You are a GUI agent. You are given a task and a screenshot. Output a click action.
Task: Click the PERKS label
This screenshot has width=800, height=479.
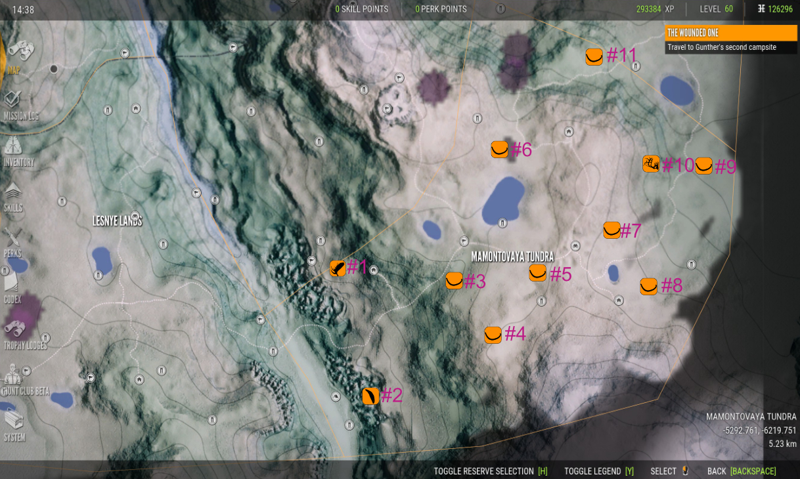(x=12, y=253)
